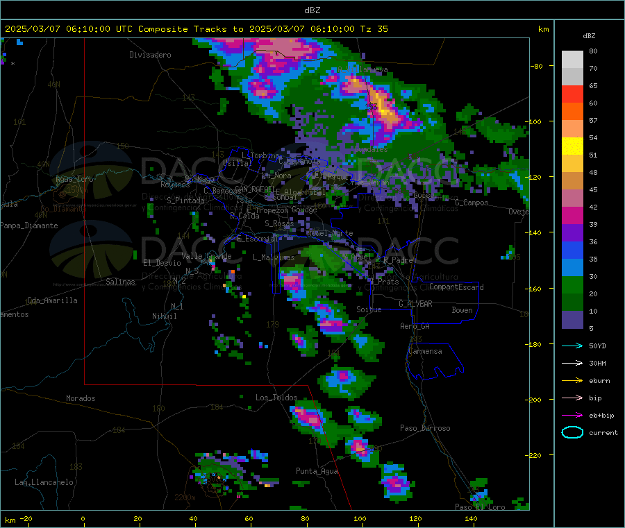Select the bright green 30-20 dBZ swatch

tap(572, 284)
